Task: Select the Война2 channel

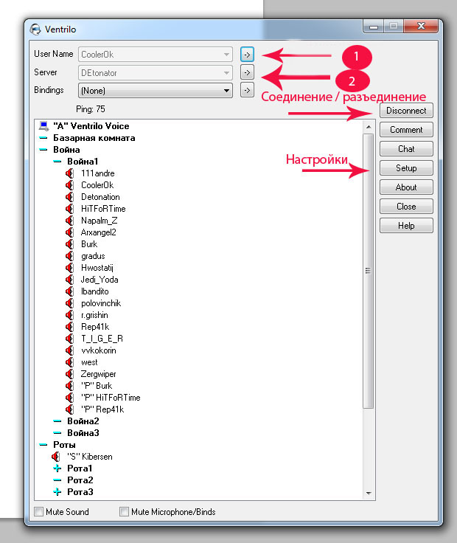Action: pyautogui.click(x=83, y=421)
